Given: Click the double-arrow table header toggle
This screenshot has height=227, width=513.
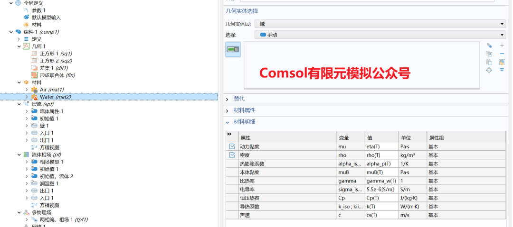Looking at the screenshot, I should (x=229, y=134).
